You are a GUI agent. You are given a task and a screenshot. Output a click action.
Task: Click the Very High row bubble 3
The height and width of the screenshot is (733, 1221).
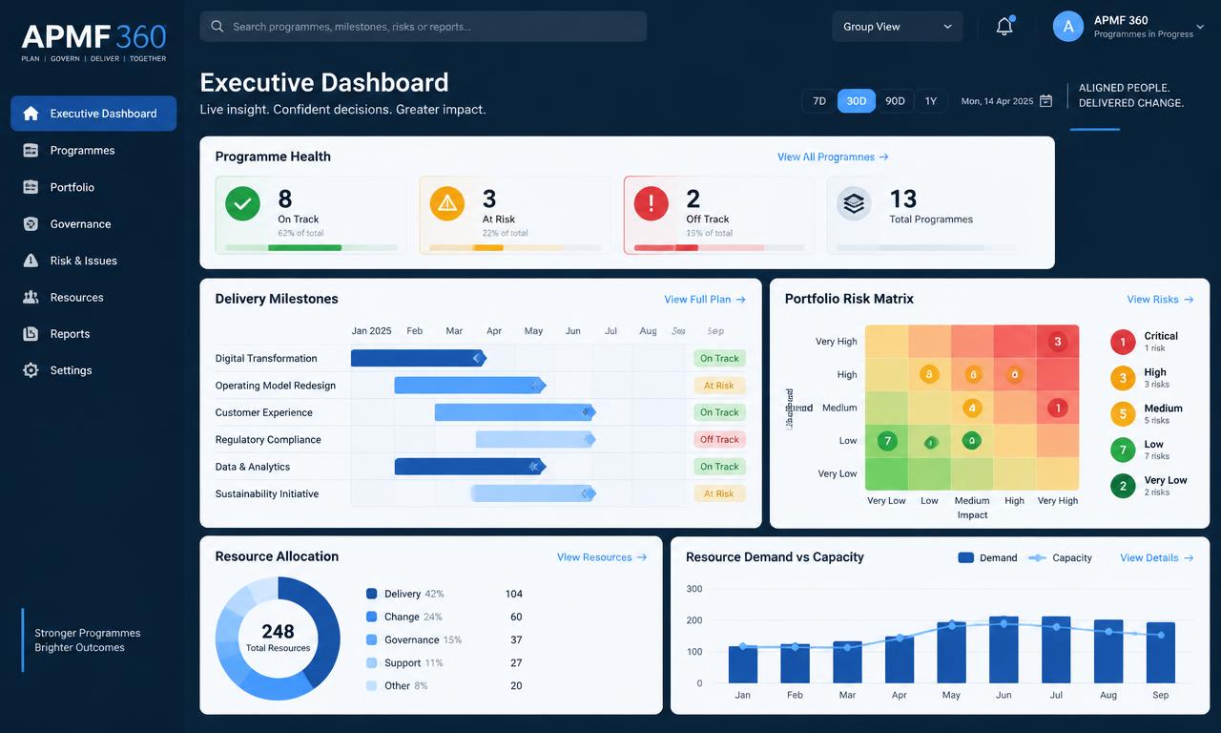(x=1057, y=342)
